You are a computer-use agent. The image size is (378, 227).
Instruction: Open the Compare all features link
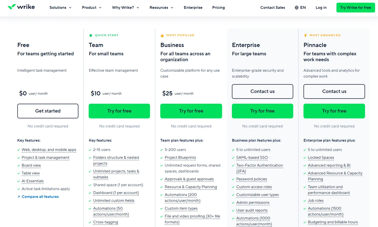coord(40,197)
